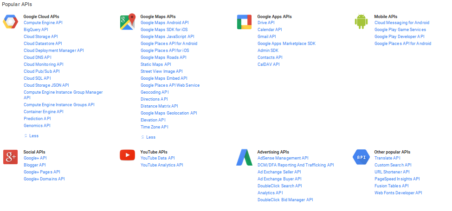
Task: Open Google Places API for iOS
Action: point(165,51)
